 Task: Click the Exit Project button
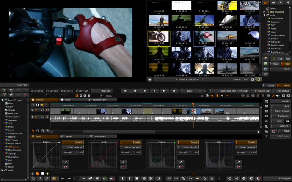(277, 179)
